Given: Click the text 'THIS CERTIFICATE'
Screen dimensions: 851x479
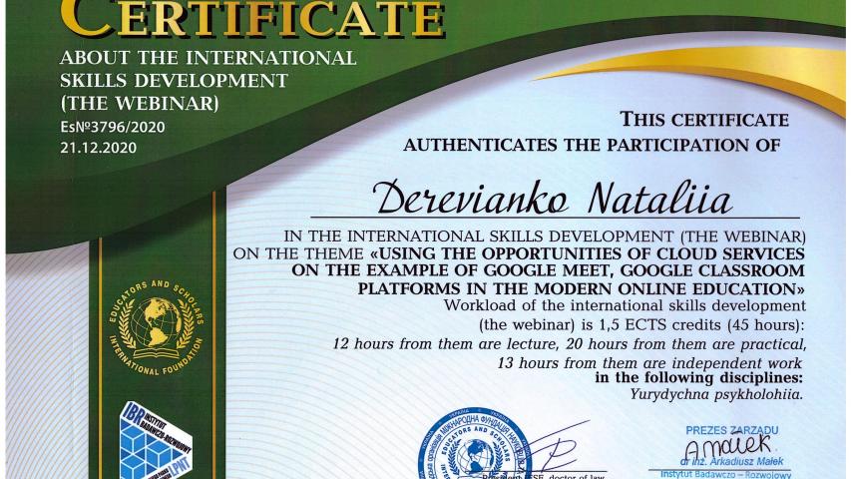Looking at the screenshot, I should pyautogui.click(x=704, y=120).
